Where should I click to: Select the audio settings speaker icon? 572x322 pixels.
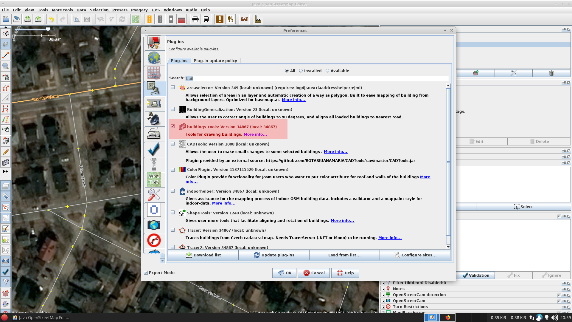click(x=154, y=119)
